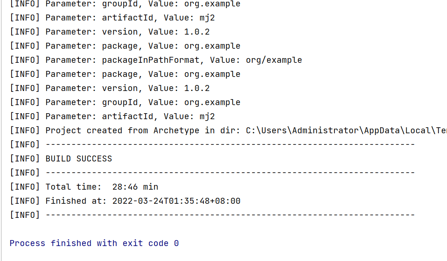Viewport: 447px width, 261px height.
Task: Click the org/example value text
Action: pos(274,60)
